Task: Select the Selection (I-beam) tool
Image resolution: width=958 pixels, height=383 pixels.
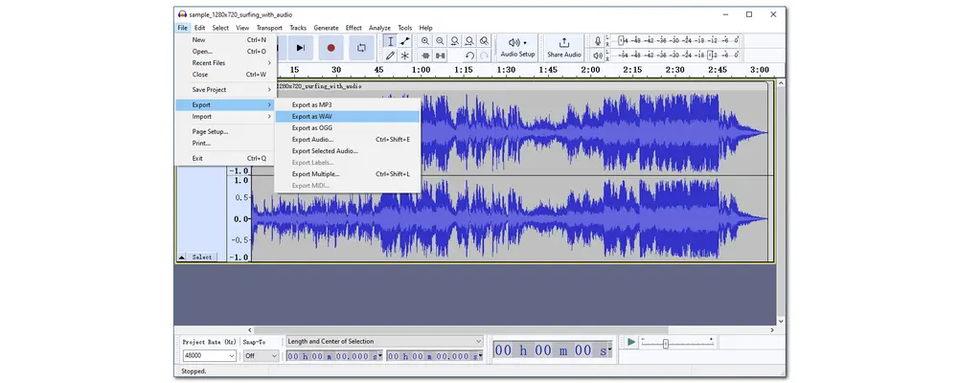Action: coord(390,41)
